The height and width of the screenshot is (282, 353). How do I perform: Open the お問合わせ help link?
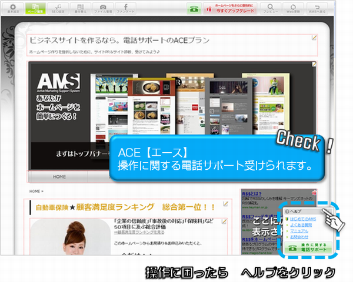coord(299,237)
